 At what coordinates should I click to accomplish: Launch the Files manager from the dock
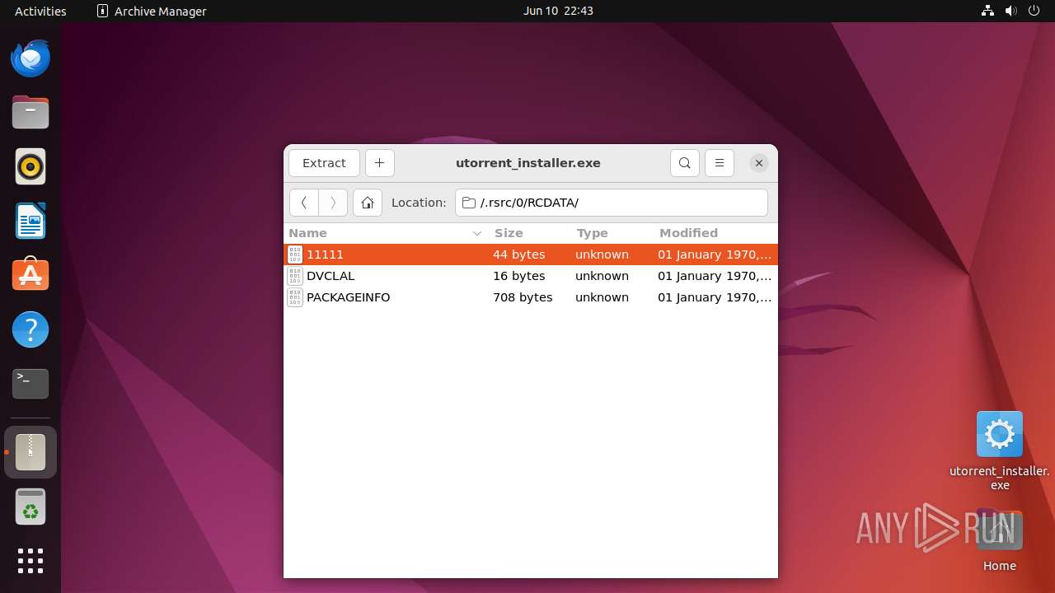(30, 113)
